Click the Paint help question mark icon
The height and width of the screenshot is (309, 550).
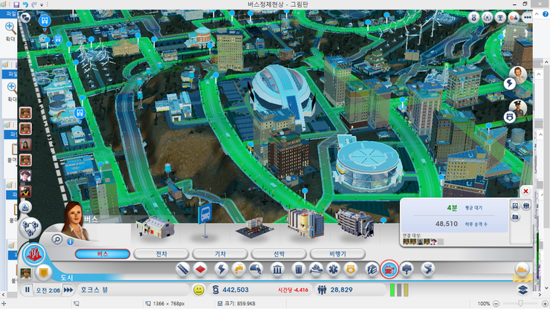(546, 14)
